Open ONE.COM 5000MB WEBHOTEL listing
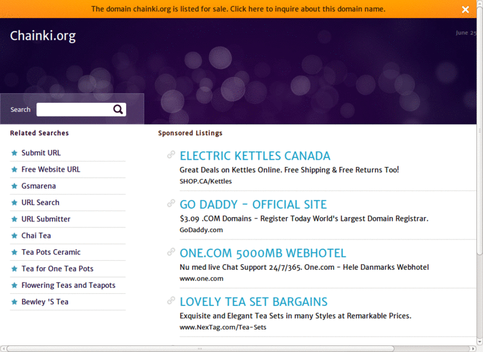Screen dimensions: 483x352 tap(263, 253)
